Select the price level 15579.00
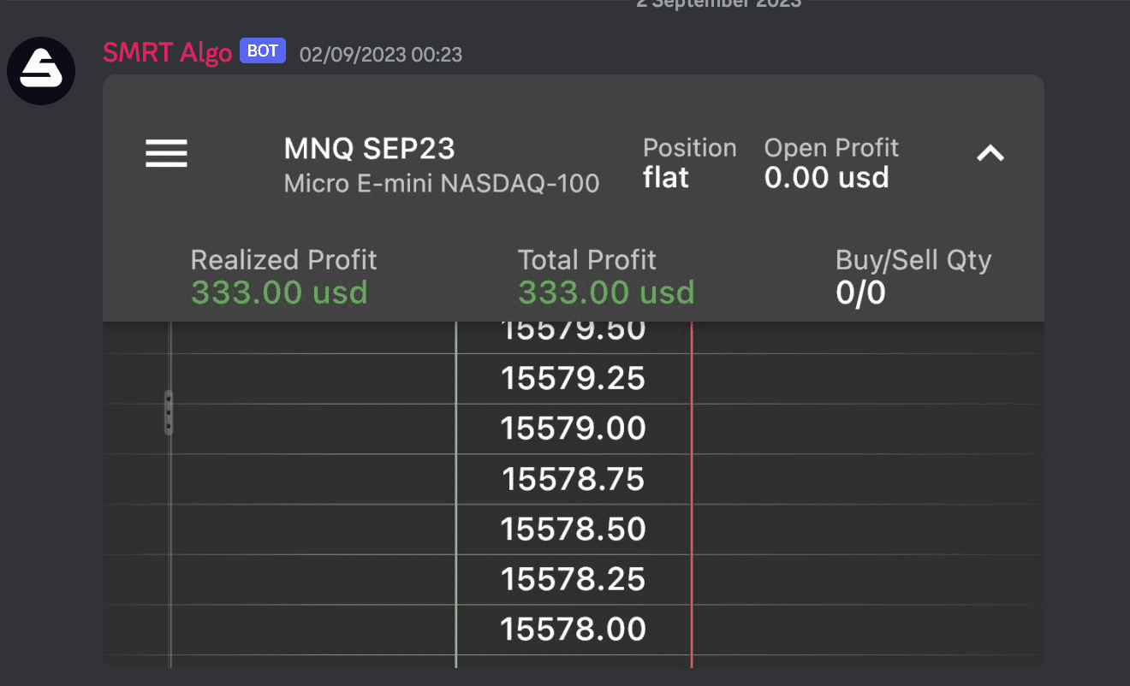 pos(572,429)
